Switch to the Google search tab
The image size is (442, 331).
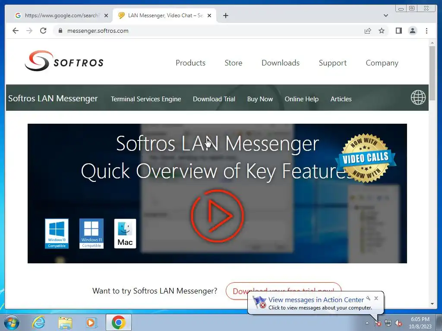[61, 16]
